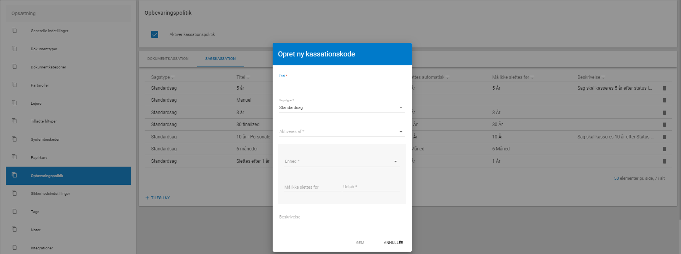Click the icon next to Sikkerhedsindstillinger

14,193
